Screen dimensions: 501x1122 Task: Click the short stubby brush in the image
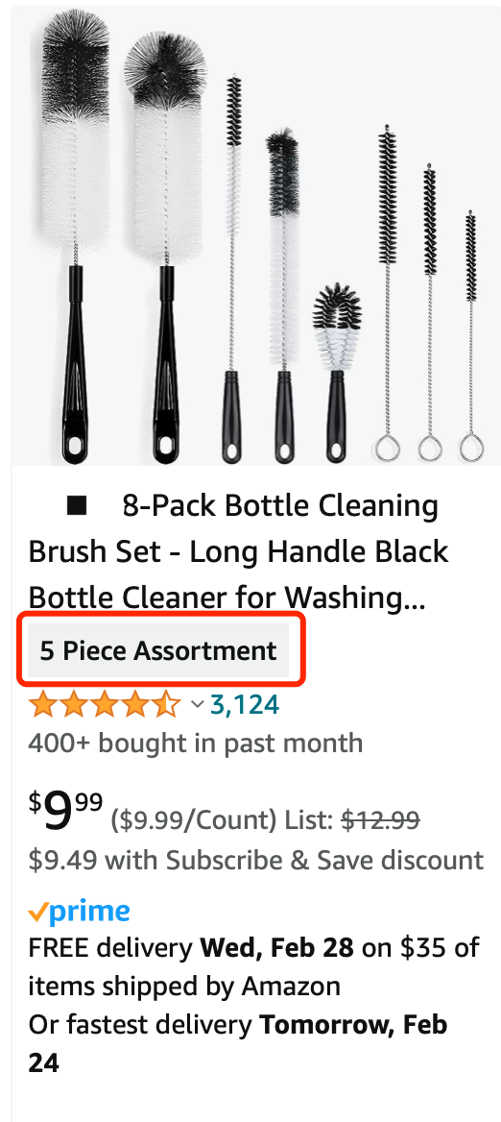(x=336, y=372)
